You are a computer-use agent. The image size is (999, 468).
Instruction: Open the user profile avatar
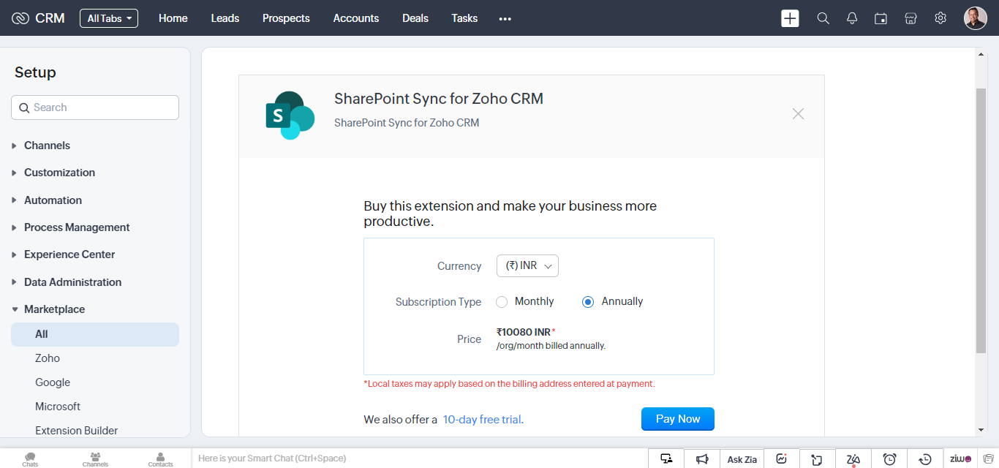tap(976, 18)
